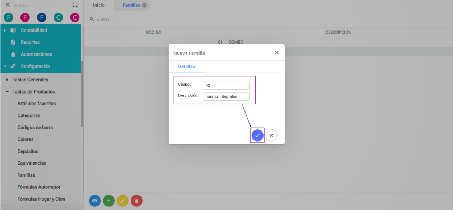Click the Contabilidad book icon

point(13,30)
